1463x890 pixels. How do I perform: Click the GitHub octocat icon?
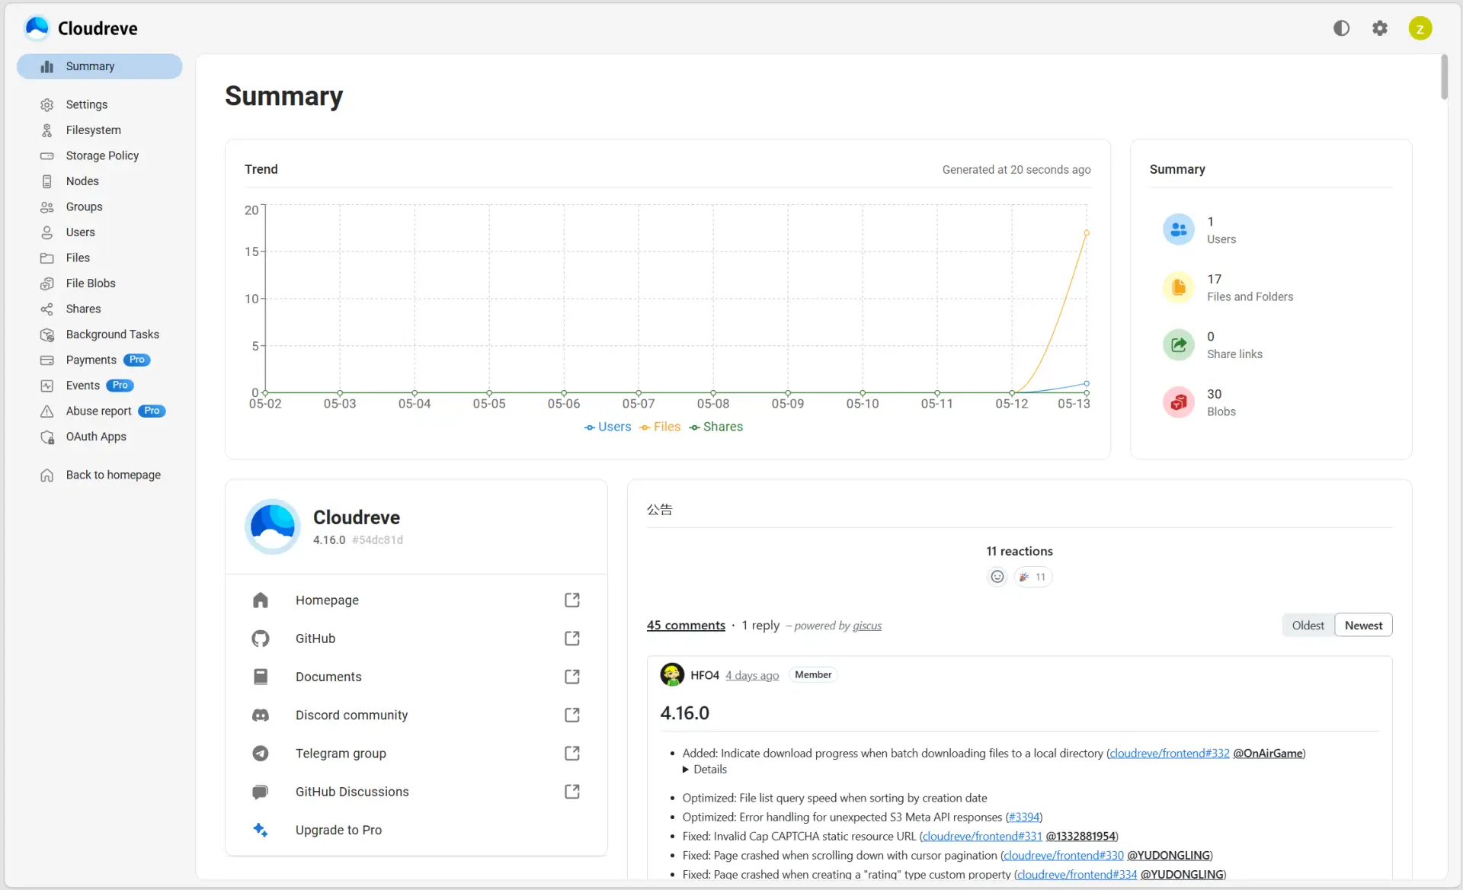coord(261,639)
